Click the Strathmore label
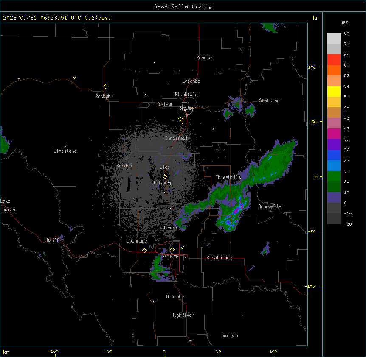Image resolution: width=366 pixels, height=357 pixels. [x=219, y=258]
